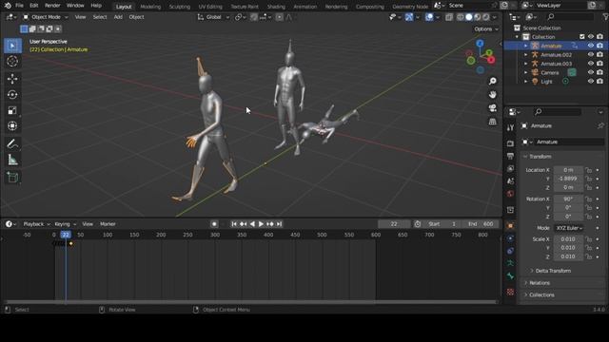Click the End frame field 600
609x342 pixels.
click(481, 224)
